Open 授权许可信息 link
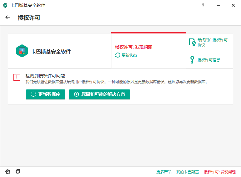The width and height of the screenshot is (241, 177). coord(209,60)
